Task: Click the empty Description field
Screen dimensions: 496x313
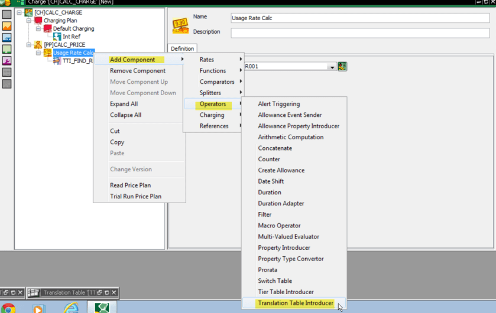Action: [360, 33]
